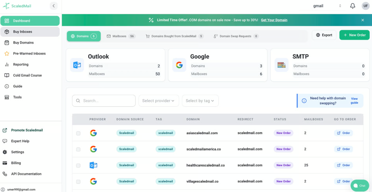
Task: Click Google icon in villagescaledmail.co row
Action: pos(94,181)
